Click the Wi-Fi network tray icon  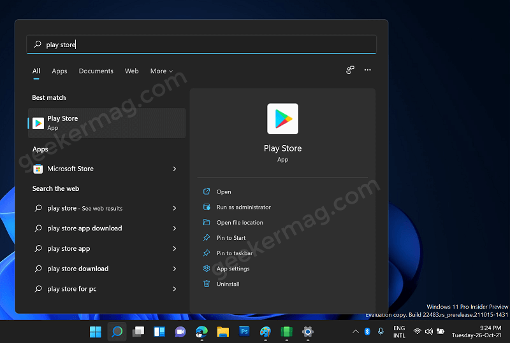point(417,332)
